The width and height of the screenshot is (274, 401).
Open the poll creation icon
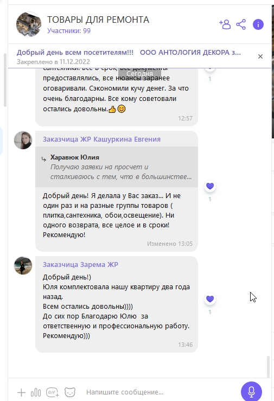[36, 392]
